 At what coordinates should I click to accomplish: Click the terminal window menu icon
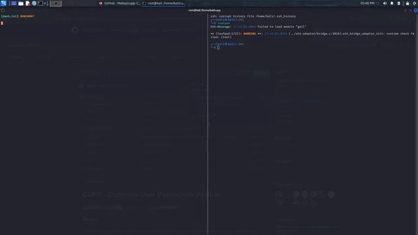pos(3,10)
